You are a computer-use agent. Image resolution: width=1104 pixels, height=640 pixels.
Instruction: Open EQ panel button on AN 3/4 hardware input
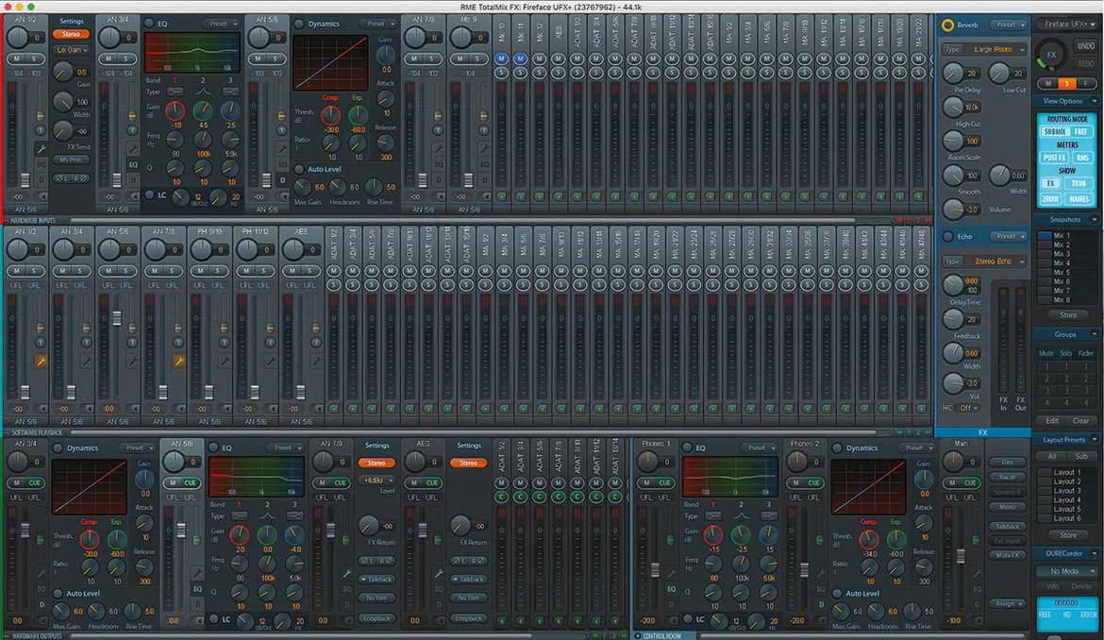click(133, 165)
